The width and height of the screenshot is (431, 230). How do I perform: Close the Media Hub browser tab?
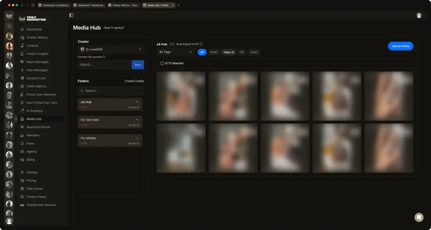point(172,5)
